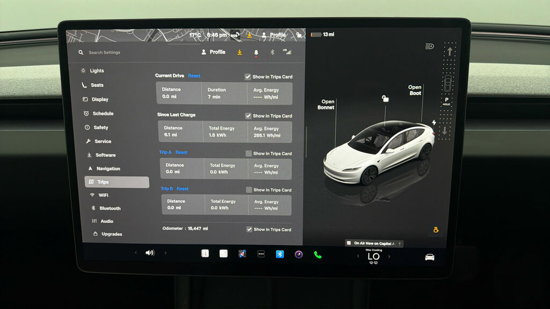Open the manual info app icon
550x309 pixels.
pos(205,253)
